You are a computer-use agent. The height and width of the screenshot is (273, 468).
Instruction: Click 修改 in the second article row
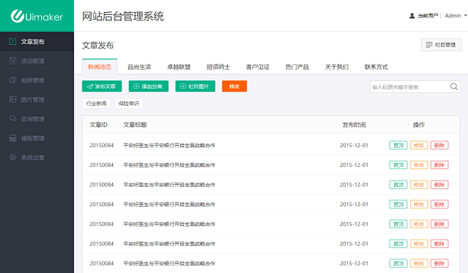tap(419, 165)
